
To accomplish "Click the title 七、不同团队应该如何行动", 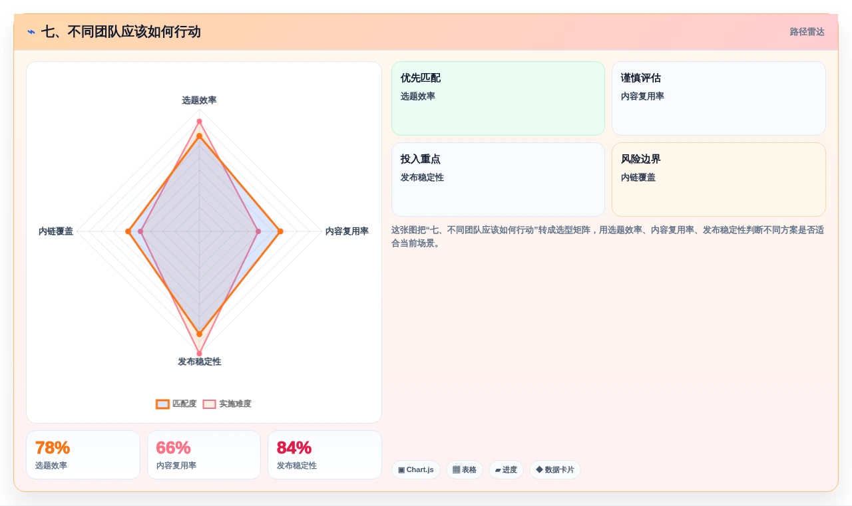I will click(120, 32).
